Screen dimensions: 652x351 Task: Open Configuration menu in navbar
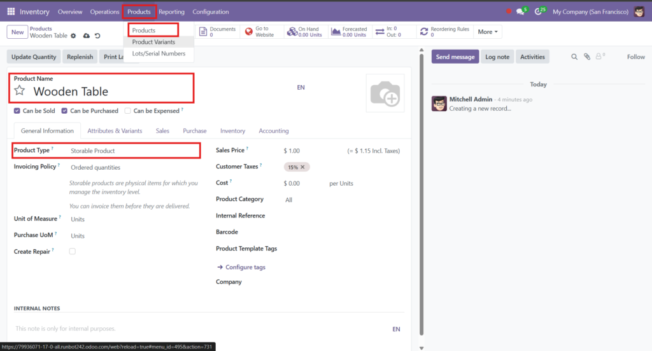[210, 11]
